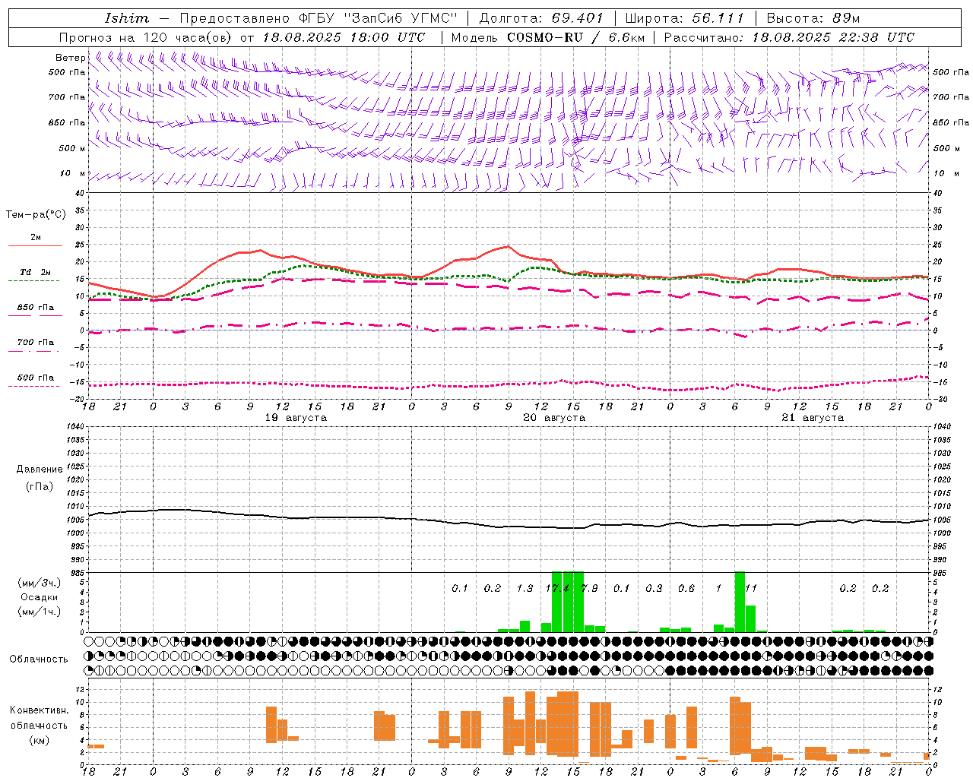
Task: Click the "Давление" panel label
Action: [40, 470]
